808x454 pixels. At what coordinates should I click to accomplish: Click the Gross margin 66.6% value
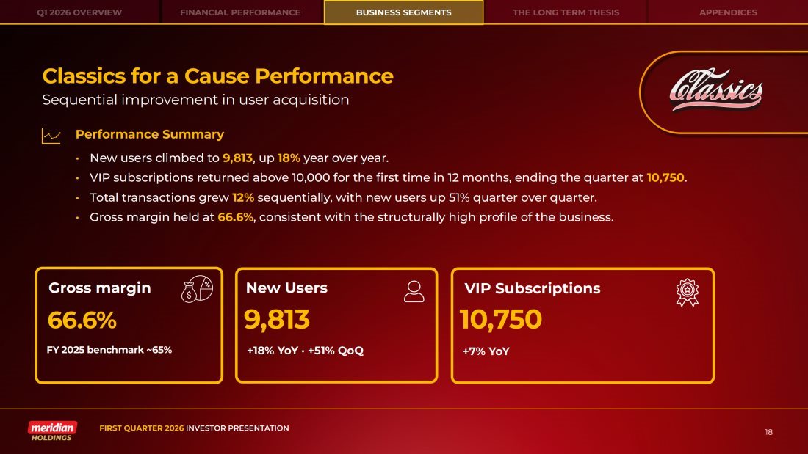pyautogui.click(x=82, y=321)
